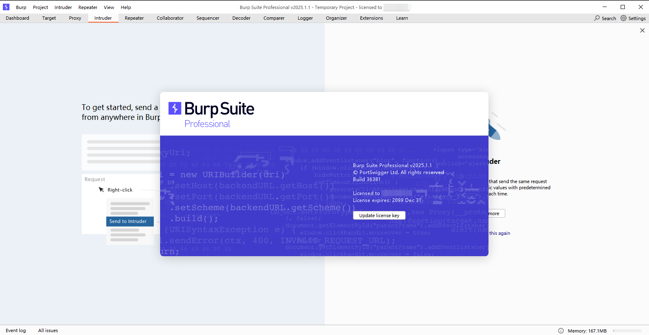
Task: Click the Burp Suite logo in title bar
Action: click(6, 7)
